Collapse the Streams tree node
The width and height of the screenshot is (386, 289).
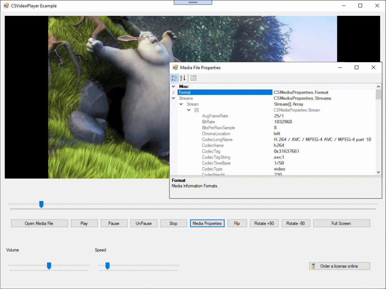click(x=173, y=98)
